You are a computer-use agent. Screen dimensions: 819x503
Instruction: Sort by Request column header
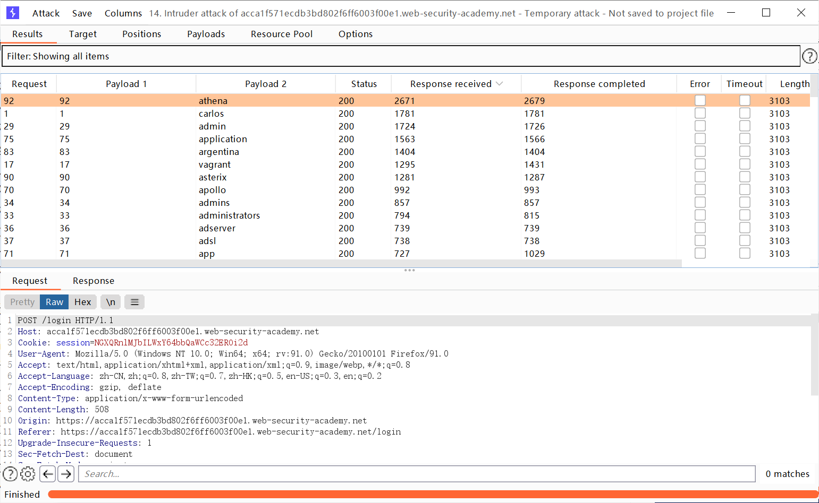29,84
